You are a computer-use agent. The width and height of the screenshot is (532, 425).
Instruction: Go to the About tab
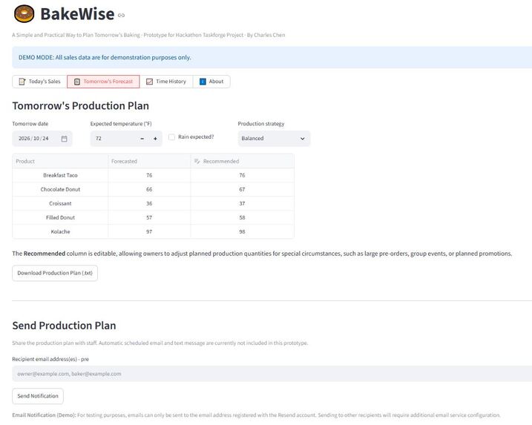coord(211,82)
